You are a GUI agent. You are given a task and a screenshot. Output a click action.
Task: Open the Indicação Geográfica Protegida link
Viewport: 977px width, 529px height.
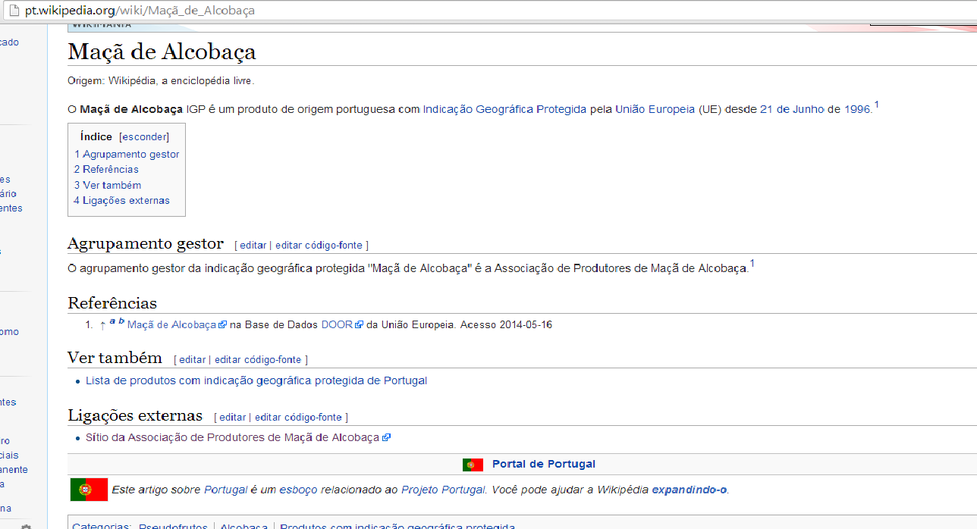tap(504, 109)
